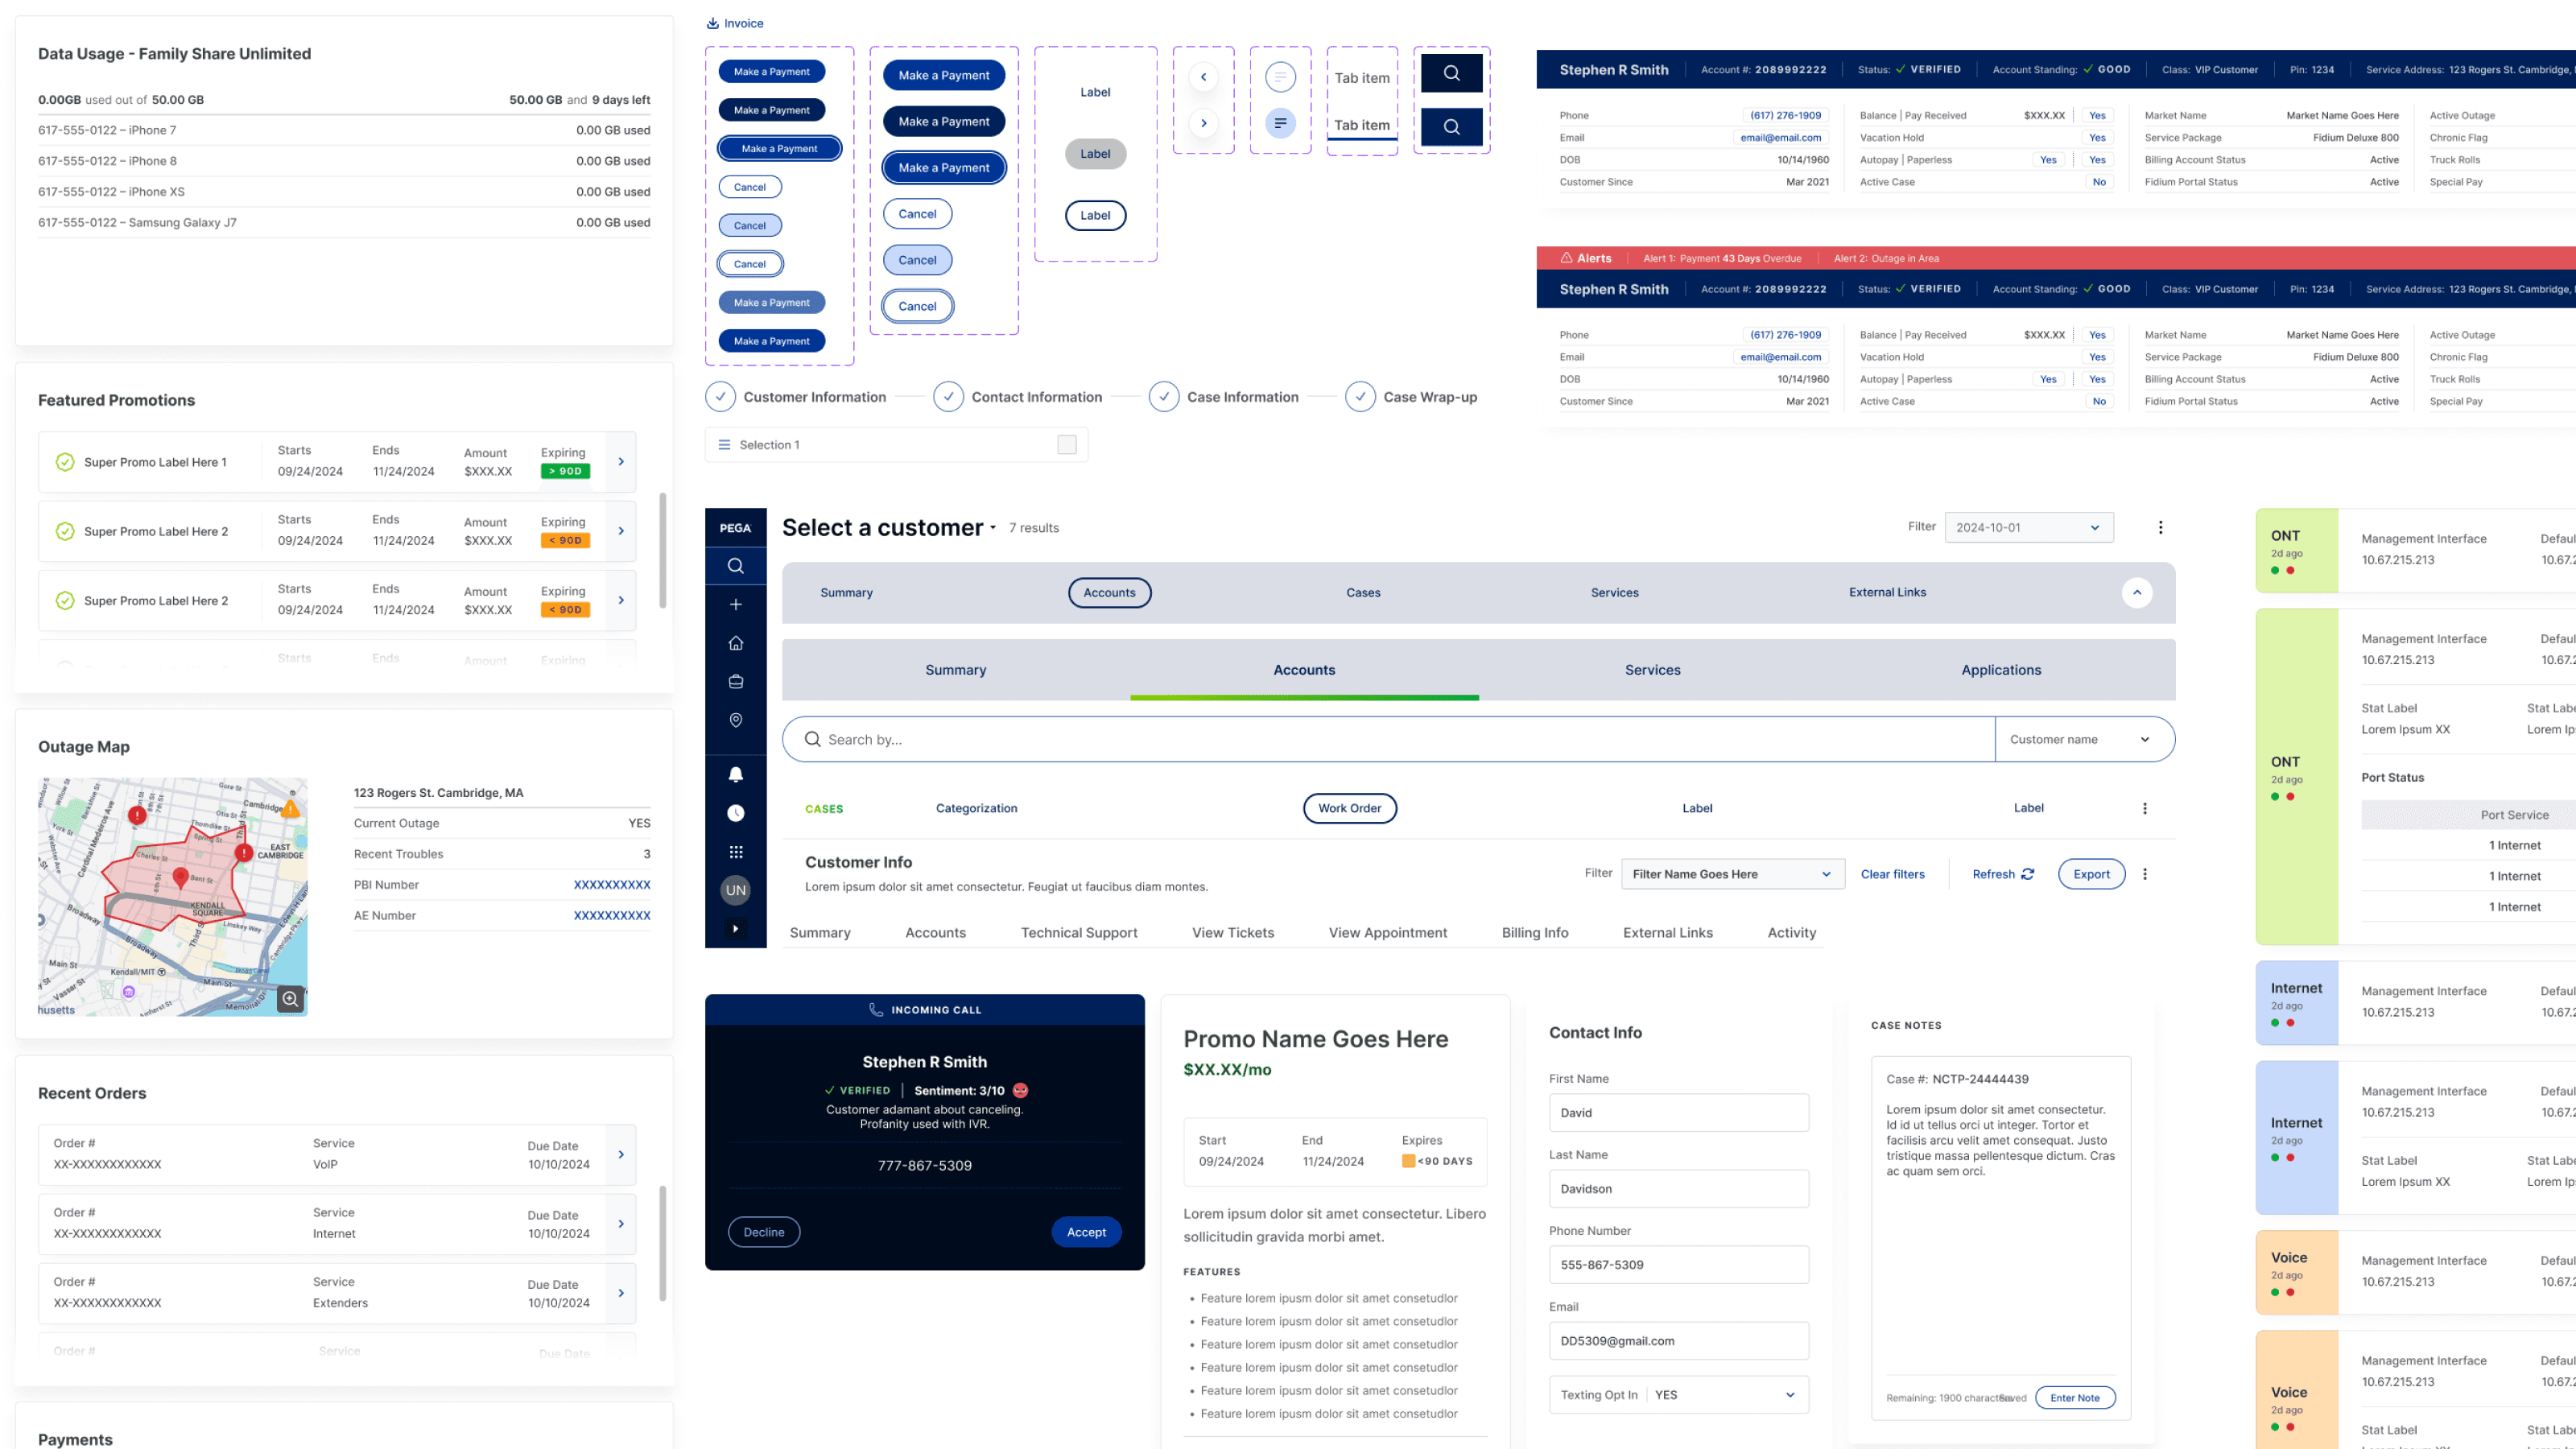Open the kebab menu in the Cases row
The width and height of the screenshot is (2576, 1449).
[x=2144, y=808]
